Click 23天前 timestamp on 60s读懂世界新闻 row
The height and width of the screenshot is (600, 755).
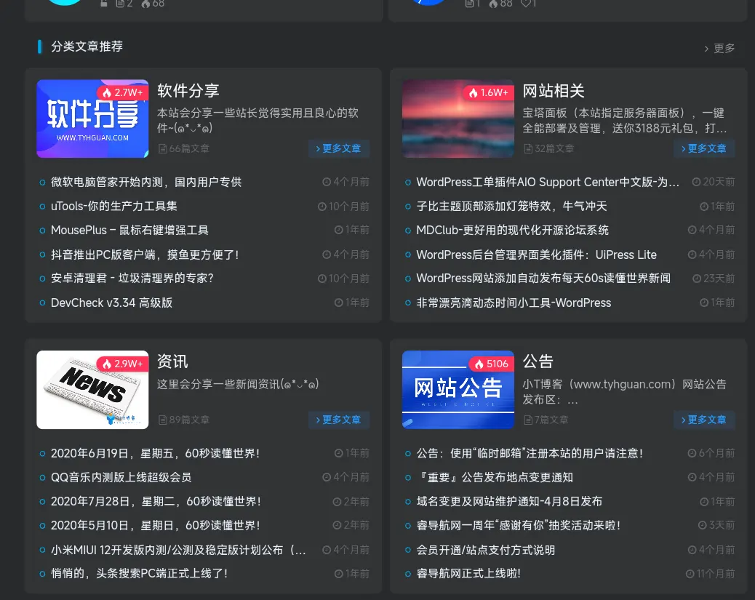coord(714,279)
